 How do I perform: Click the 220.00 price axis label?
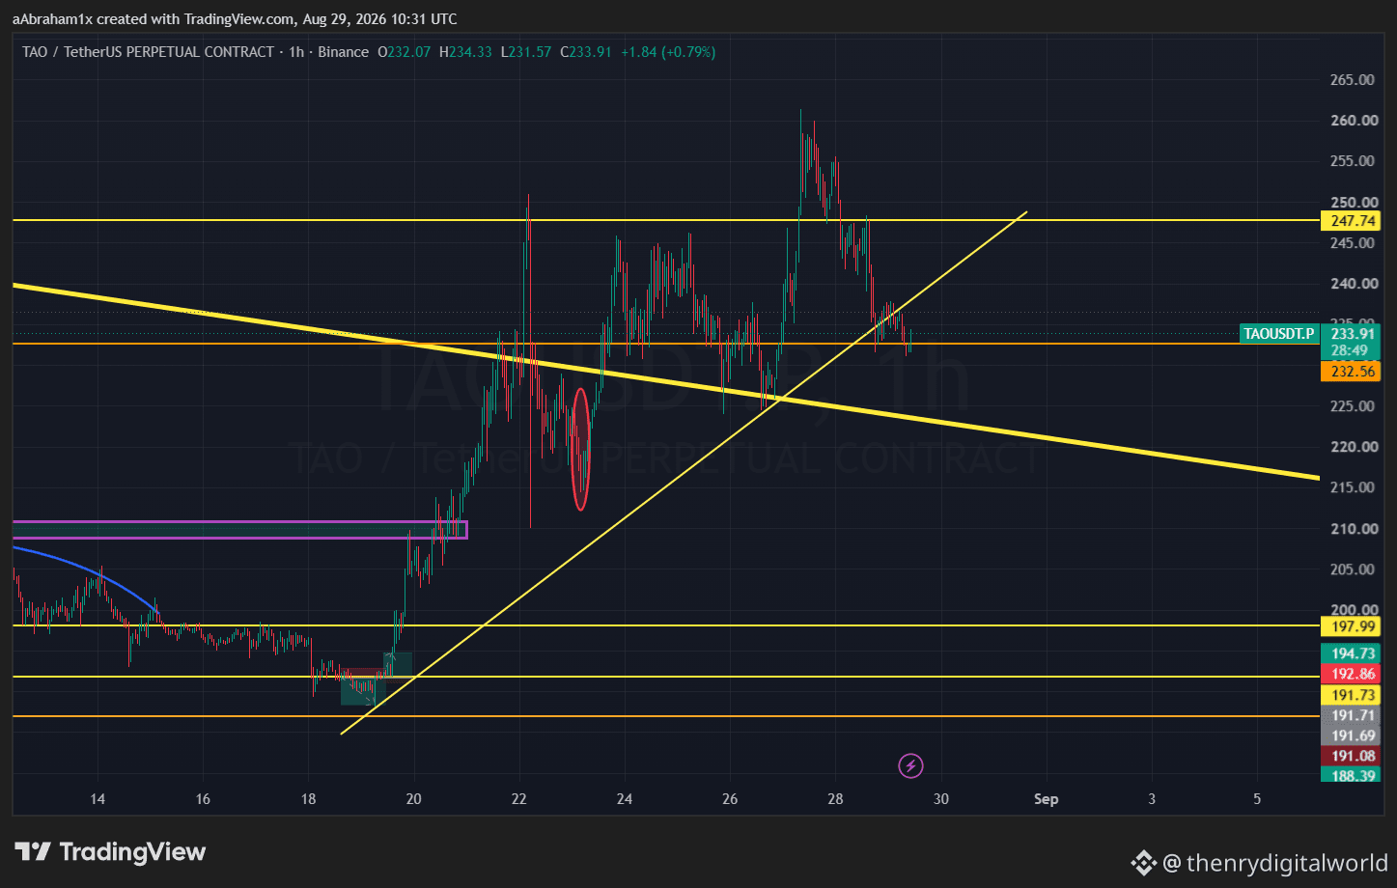1353,446
